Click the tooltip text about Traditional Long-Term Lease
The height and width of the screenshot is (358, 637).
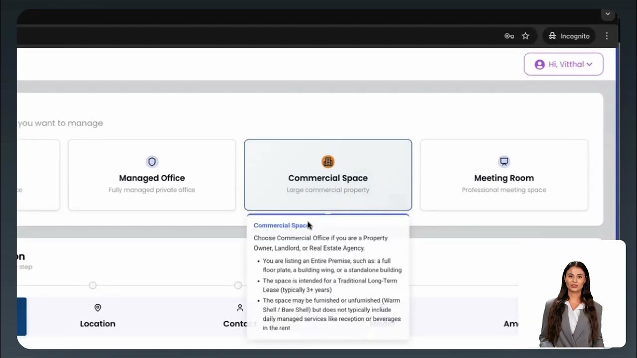pos(330,285)
